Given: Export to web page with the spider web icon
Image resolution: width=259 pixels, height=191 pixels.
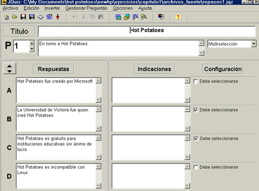Looking at the screenshot, I should 49,17.
